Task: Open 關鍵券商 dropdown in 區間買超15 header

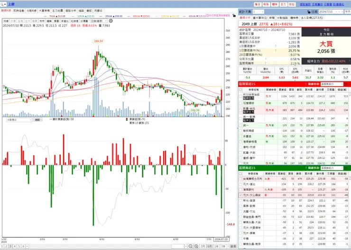Action: click(332, 84)
